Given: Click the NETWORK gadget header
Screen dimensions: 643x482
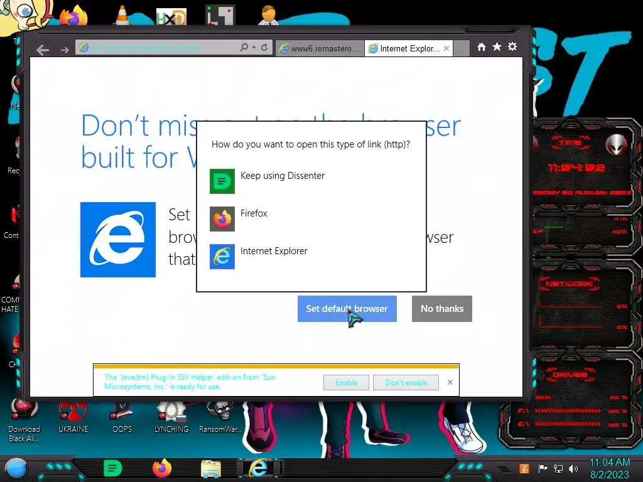Looking at the screenshot, I should click(x=569, y=284).
